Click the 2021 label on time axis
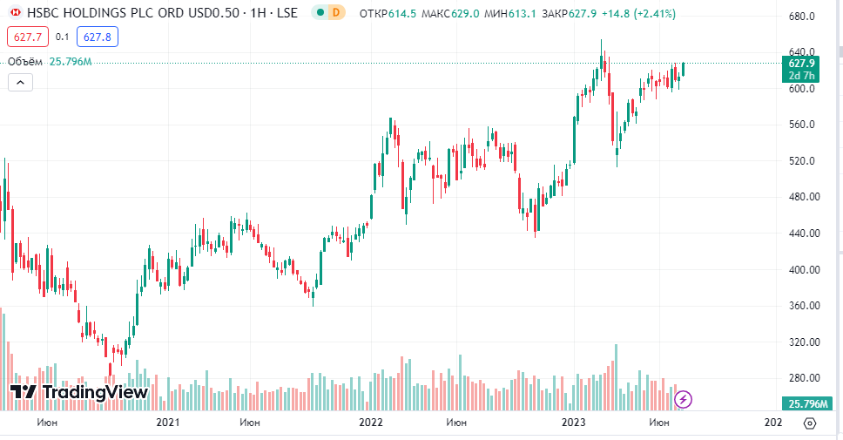843x440 pixels. coord(168,423)
